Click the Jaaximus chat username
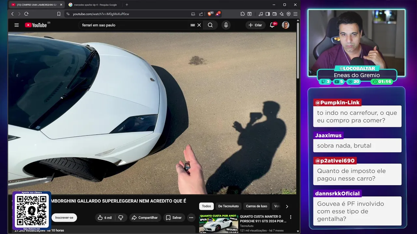 pos(328,135)
